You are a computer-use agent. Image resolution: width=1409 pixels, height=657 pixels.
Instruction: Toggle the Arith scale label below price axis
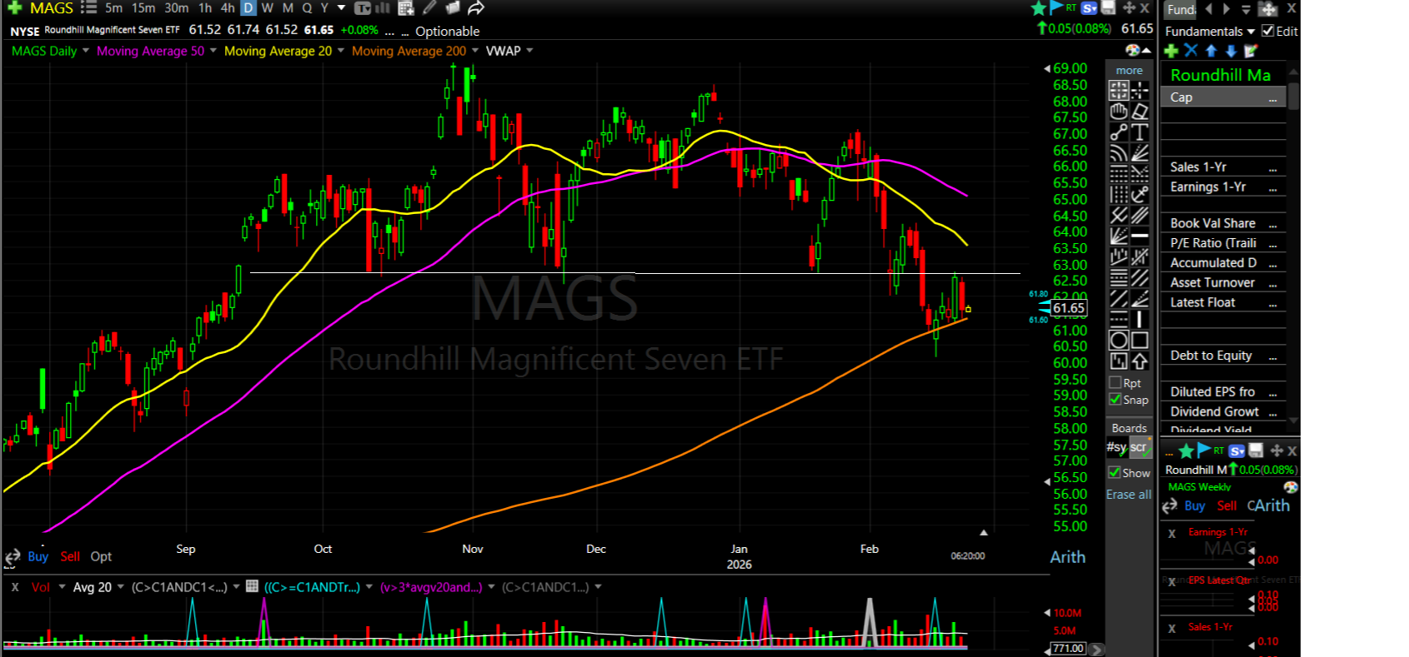pyautogui.click(x=1068, y=557)
